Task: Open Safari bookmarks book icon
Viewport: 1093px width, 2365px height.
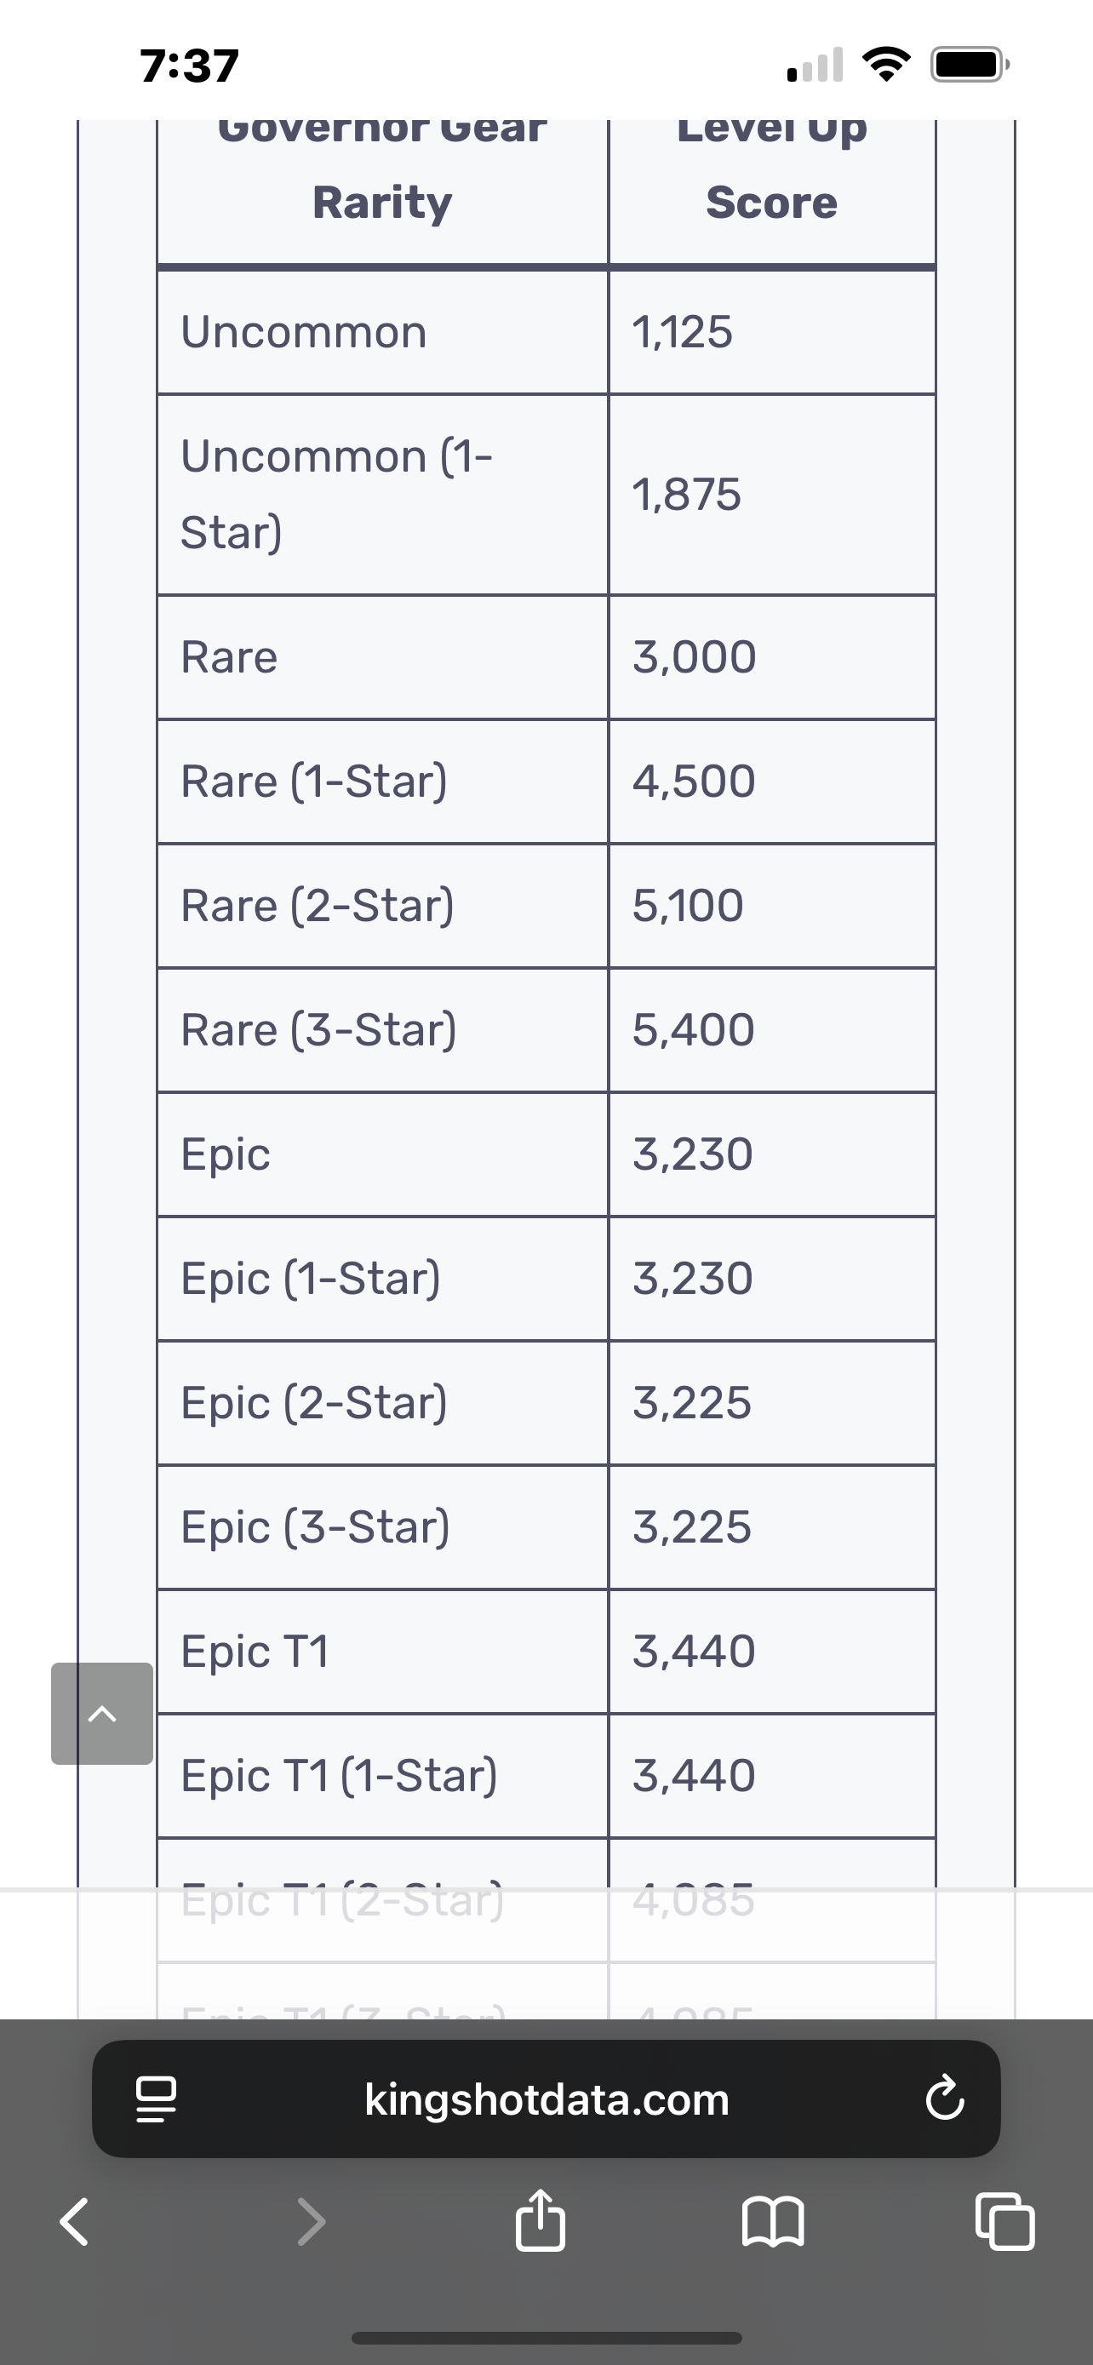Action: (773, 2222)
